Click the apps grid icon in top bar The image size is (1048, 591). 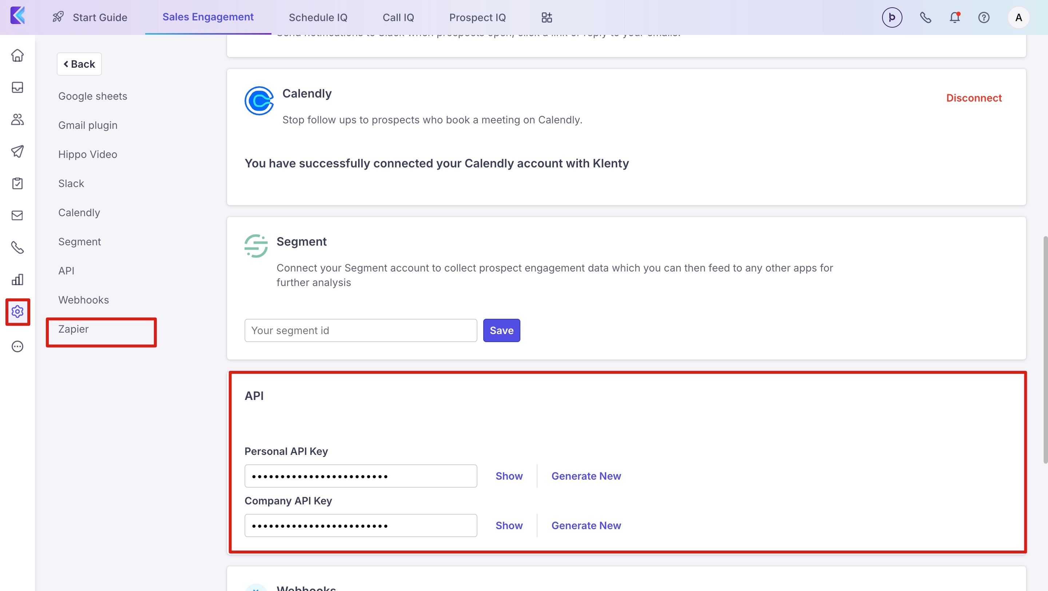click(547, 17)
